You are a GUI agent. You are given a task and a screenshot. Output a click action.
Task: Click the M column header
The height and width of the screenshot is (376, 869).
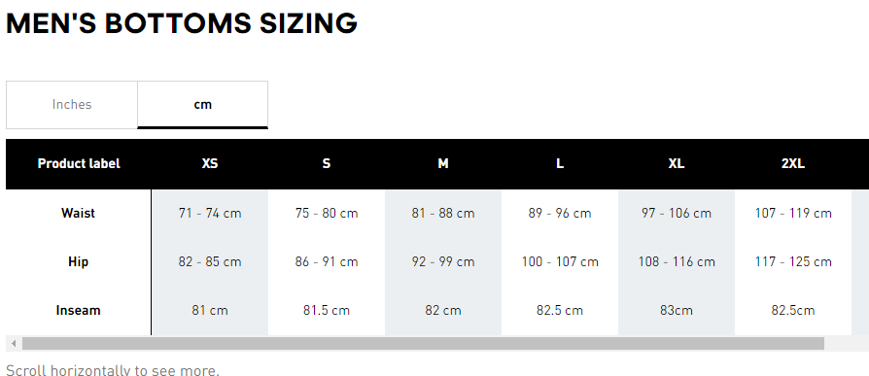[443, 164]
